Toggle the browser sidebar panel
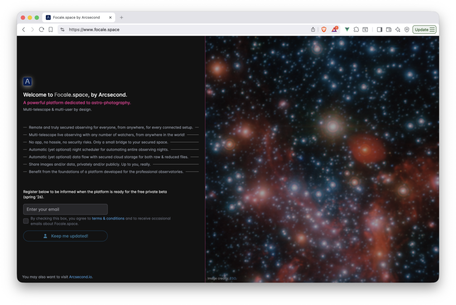The height and width of the screenshot is (305, 456). coord(379,29)
